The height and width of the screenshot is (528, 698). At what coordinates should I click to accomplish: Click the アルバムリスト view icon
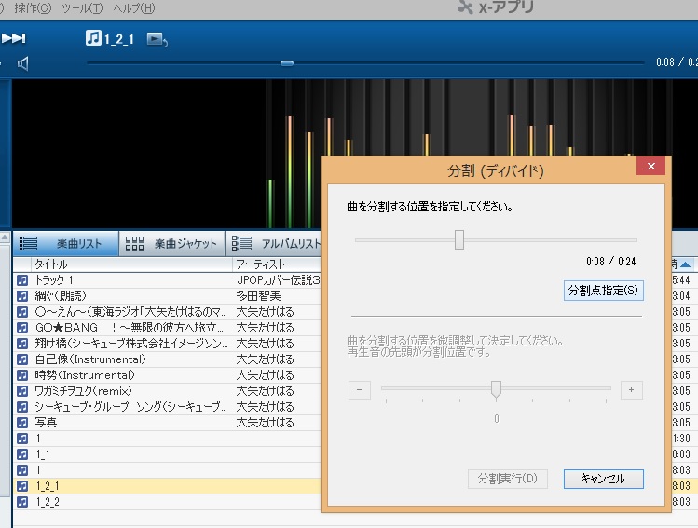coord(241,244)
